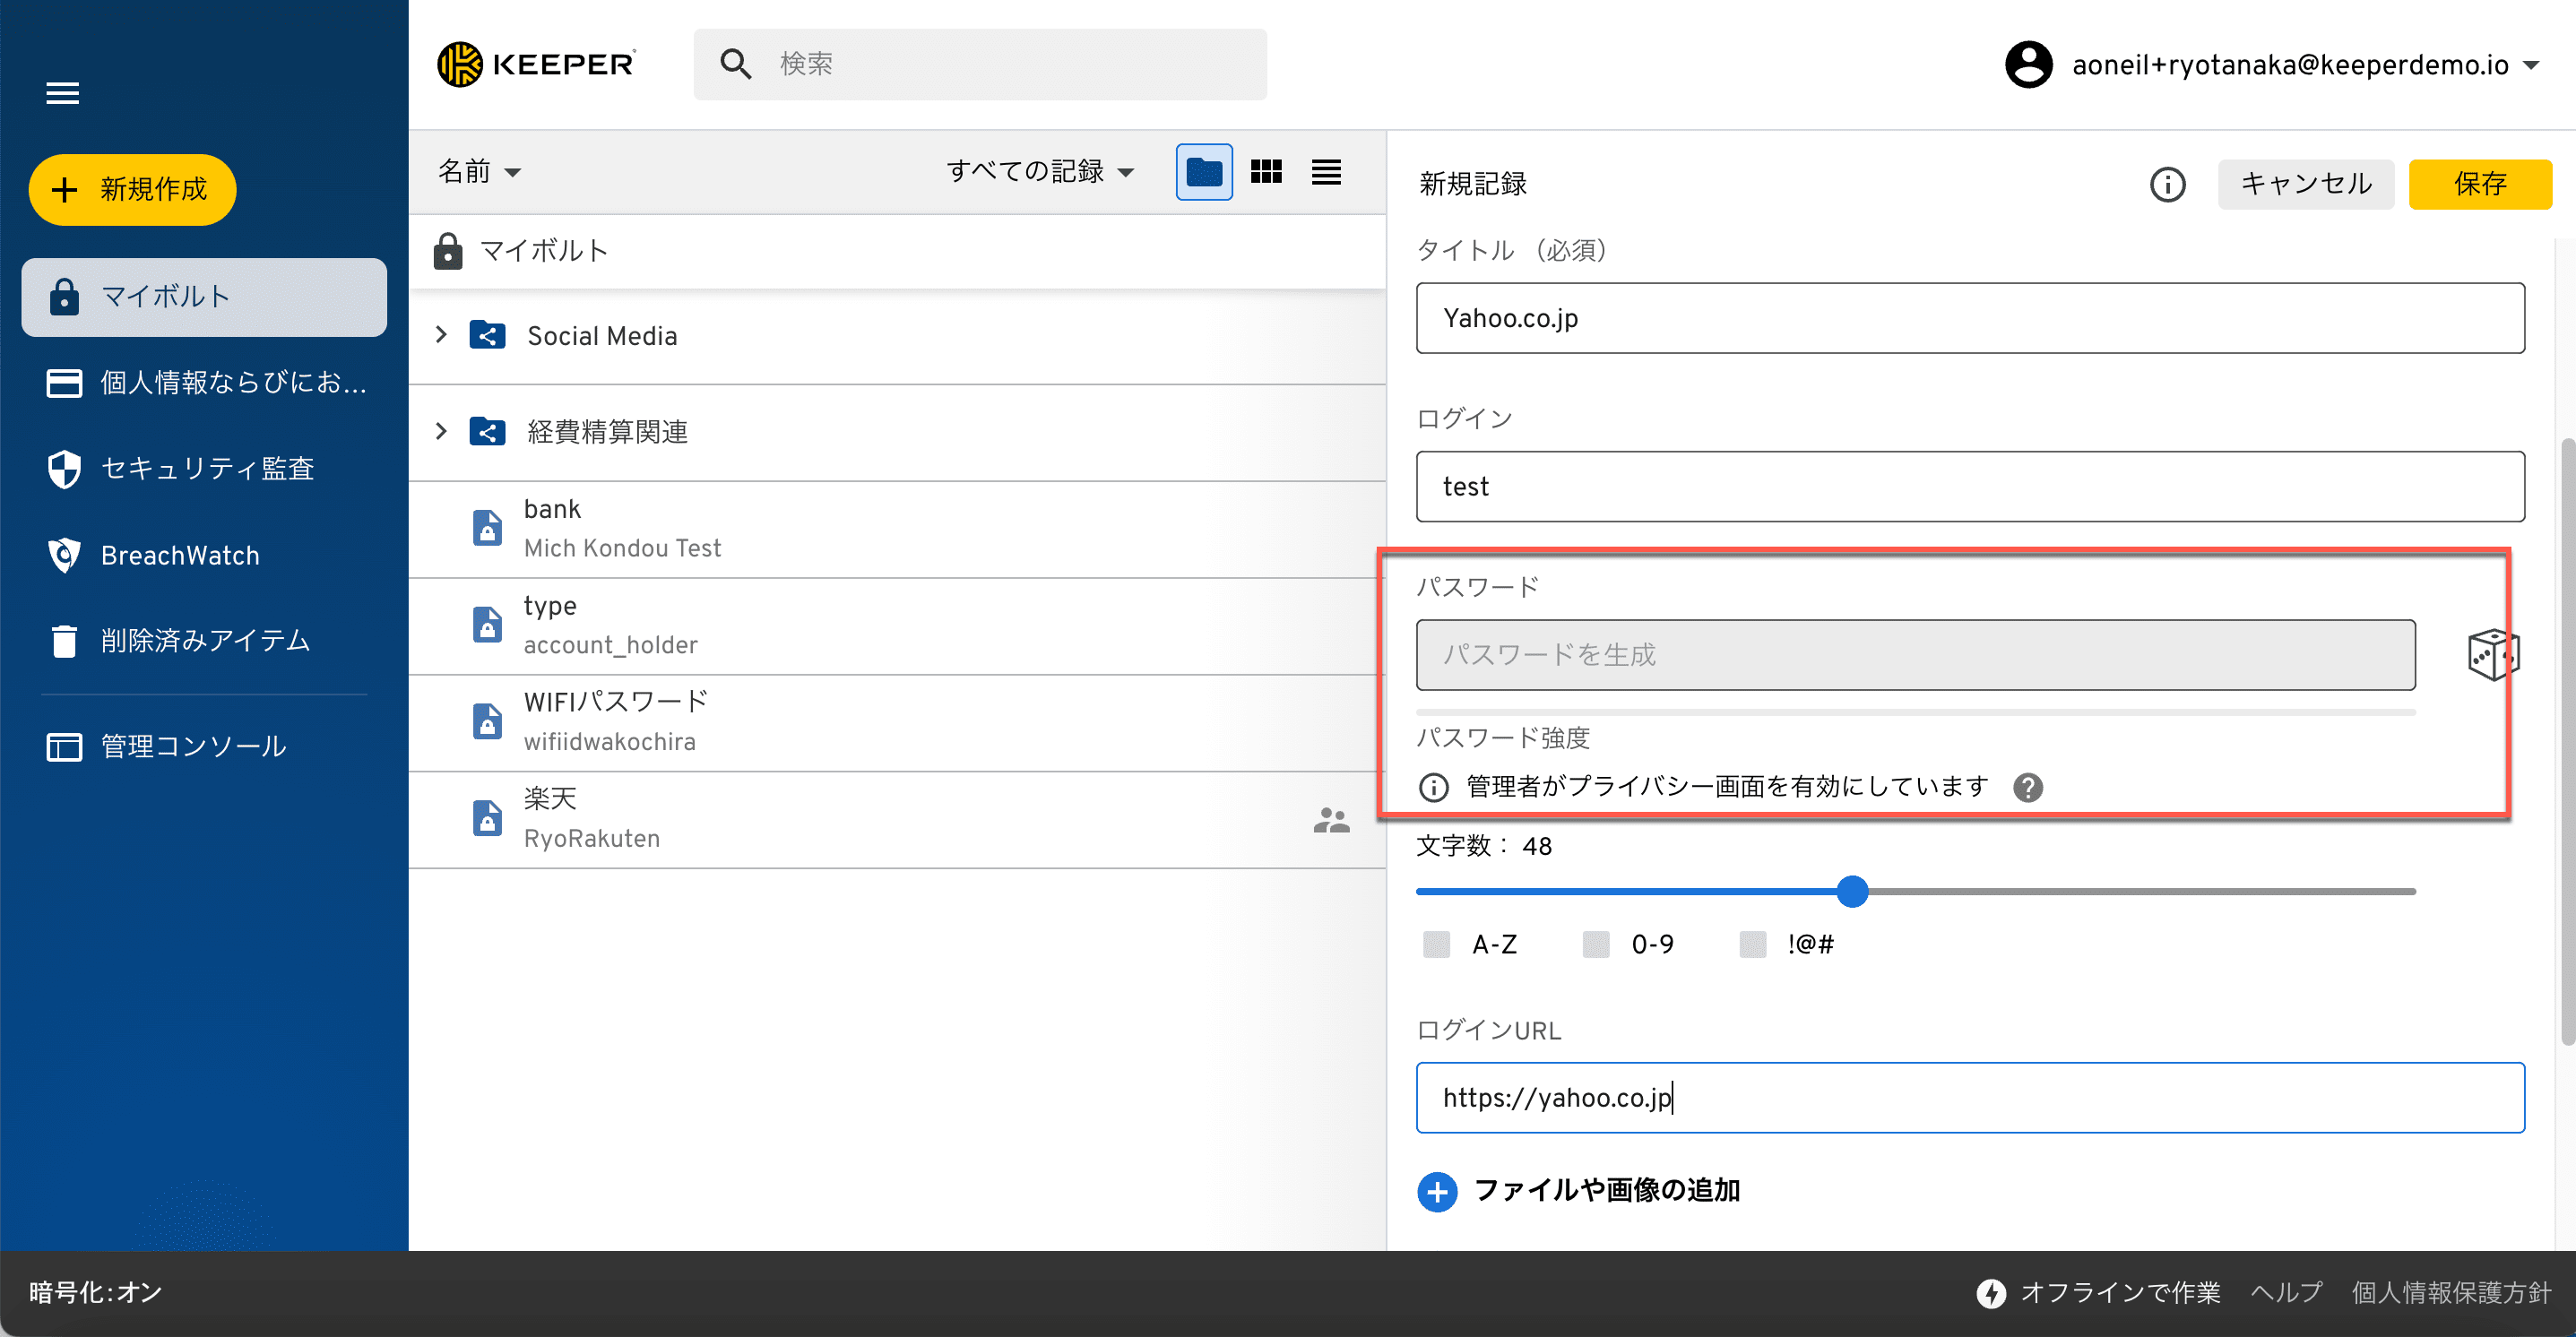2576x1337 pixels.
Task: Select the folder view icon
Action: 1203,172
